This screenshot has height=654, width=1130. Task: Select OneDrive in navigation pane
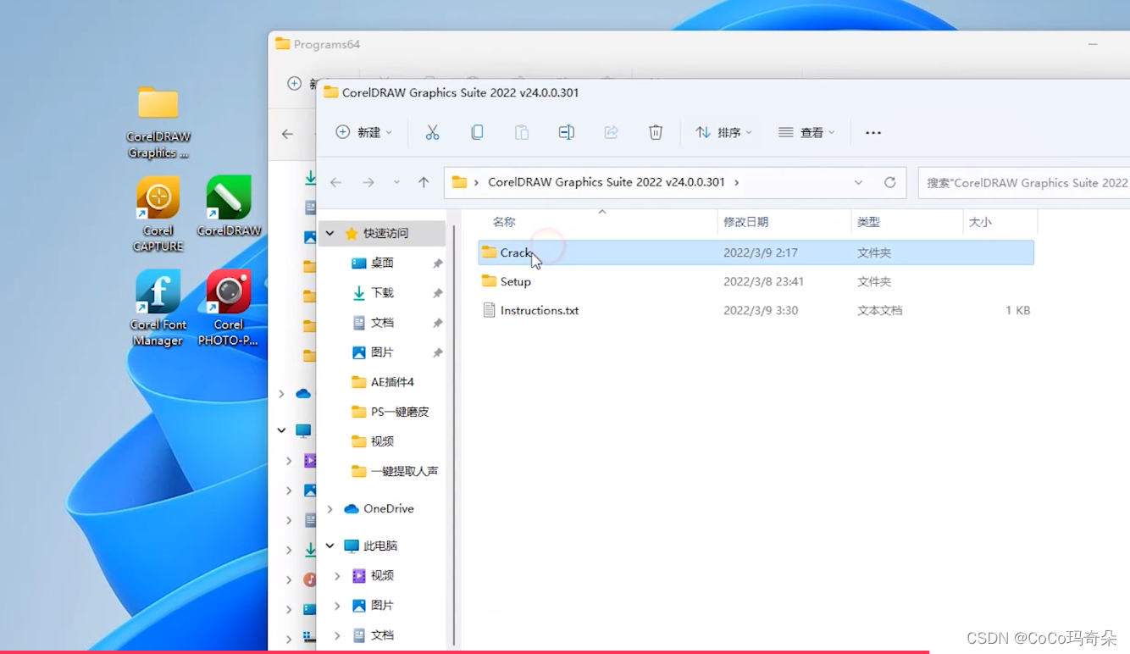click(389, 509)
